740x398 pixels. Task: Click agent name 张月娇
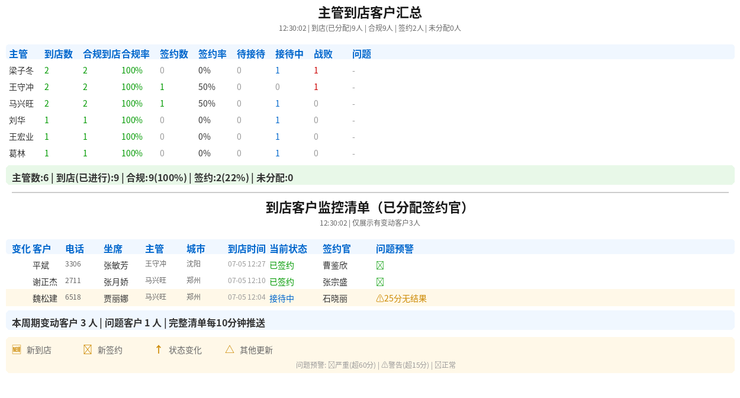(x=116, y=282)
